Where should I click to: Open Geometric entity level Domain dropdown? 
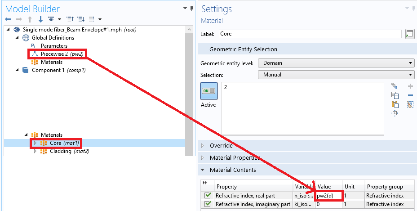click(336, 63)
